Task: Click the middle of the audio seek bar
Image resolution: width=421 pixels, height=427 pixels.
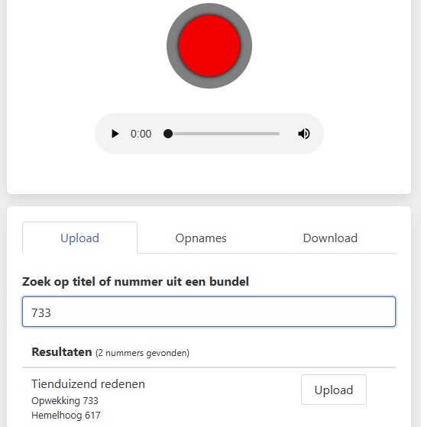Action: coord(222,134)
